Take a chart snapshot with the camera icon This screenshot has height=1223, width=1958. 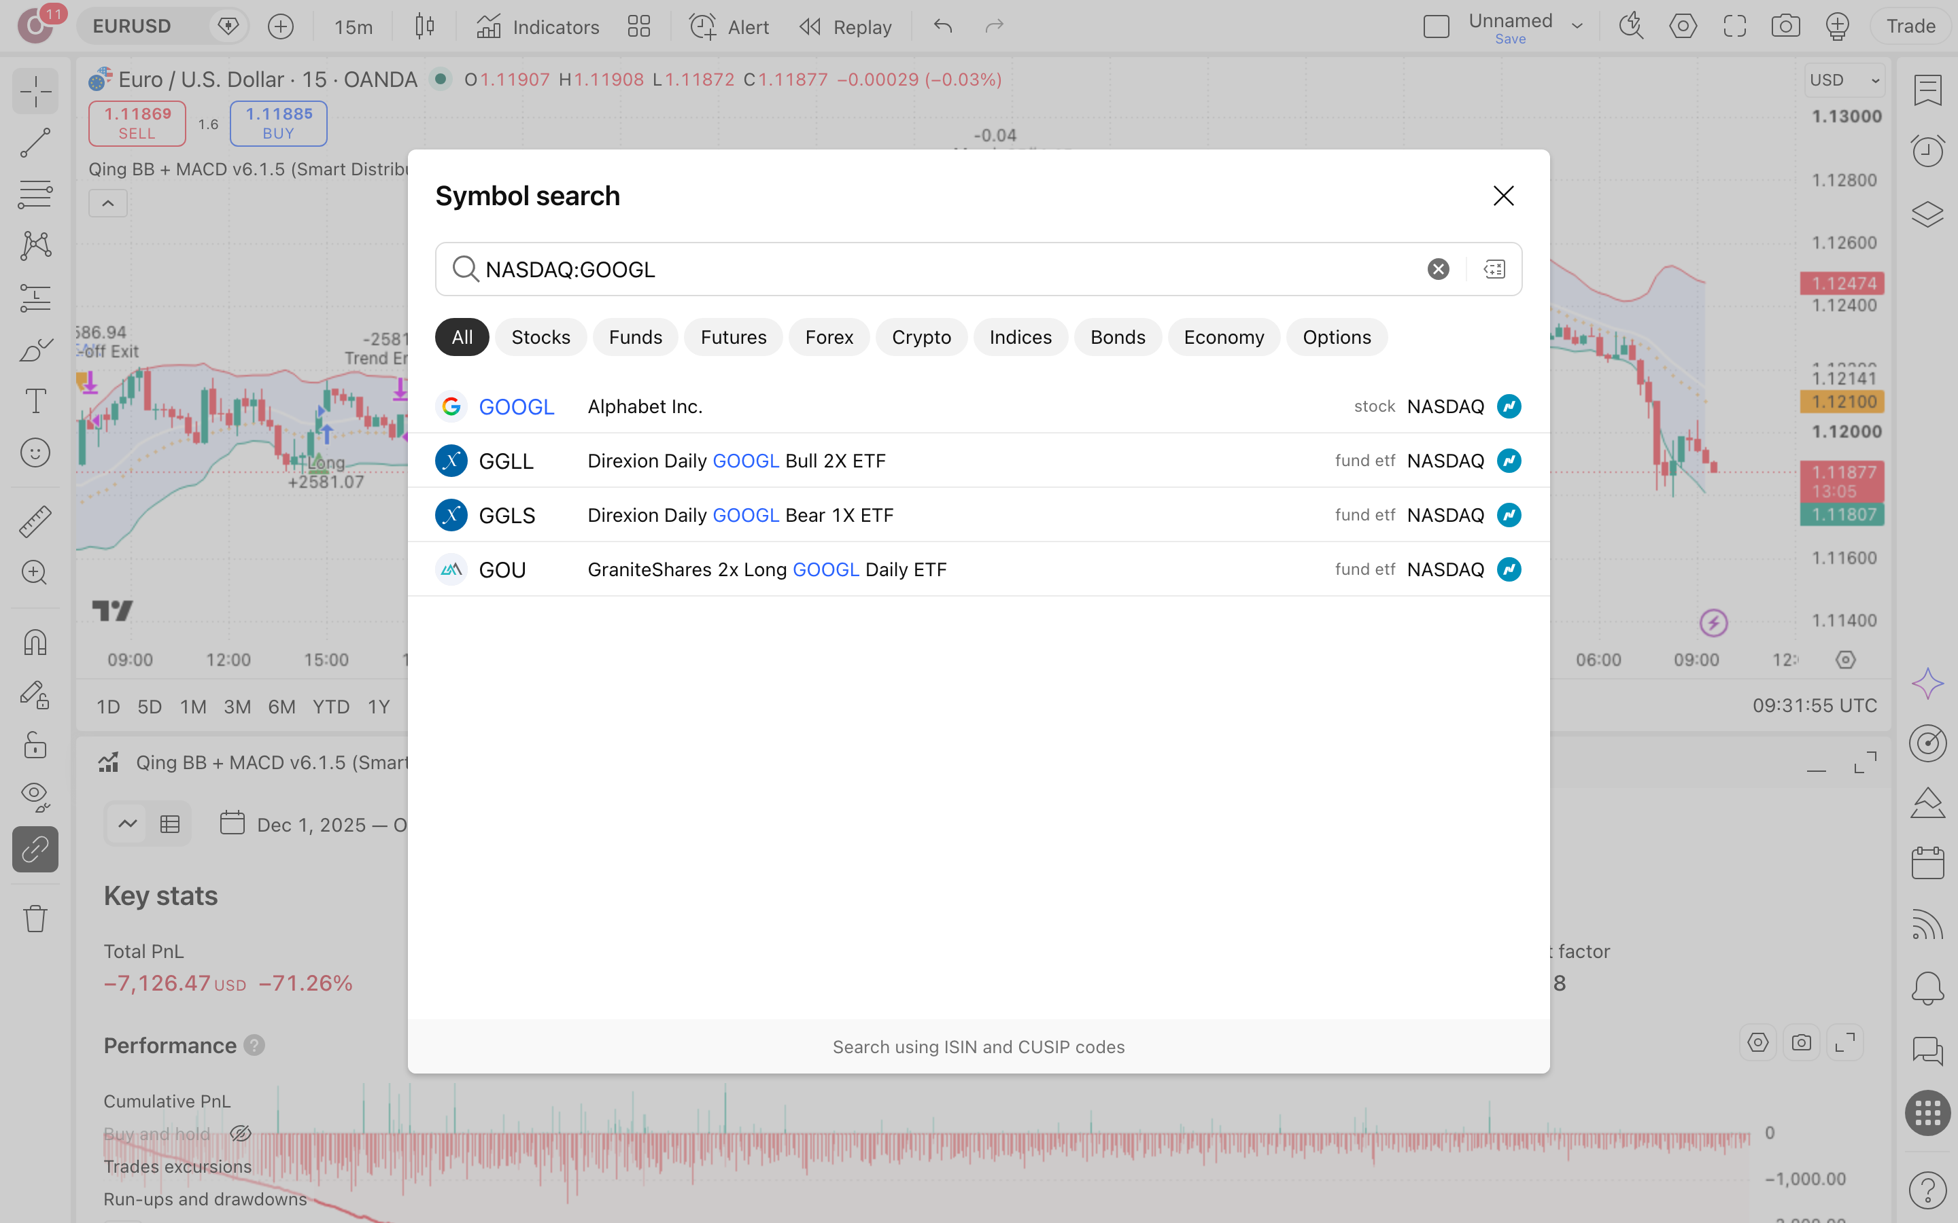click(1786, 26)
